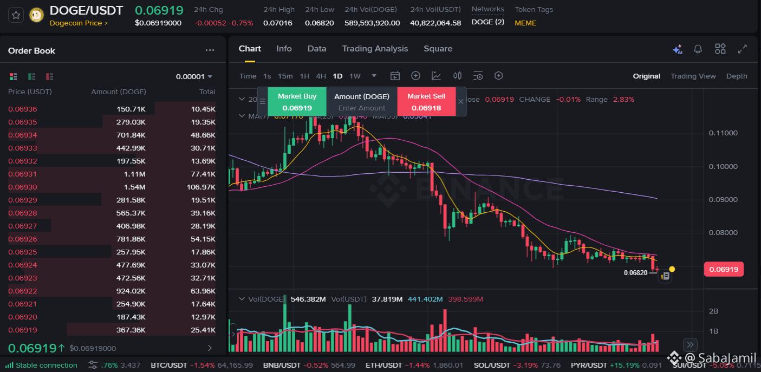Select the 1H chart interval

(x=304, y=76)
